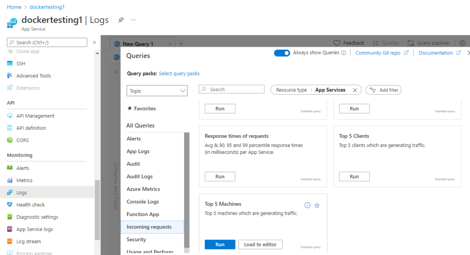Pin the dockertesting1 Logs blade

121,20
